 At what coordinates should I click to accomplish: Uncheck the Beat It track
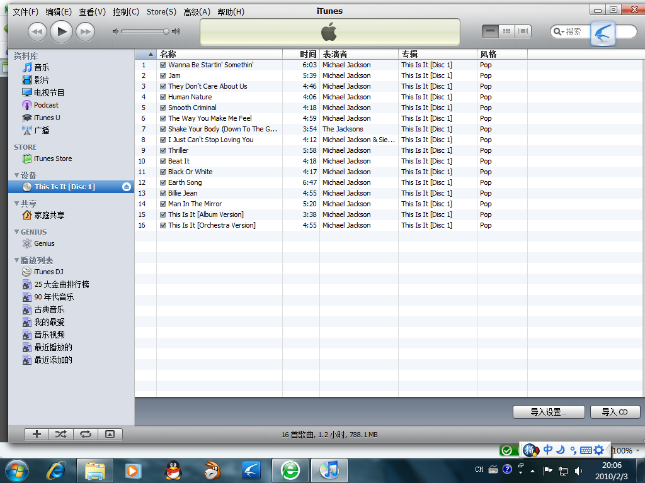pos(163,161)
